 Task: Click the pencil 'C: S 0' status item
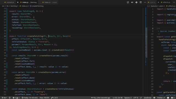(54, 98)
